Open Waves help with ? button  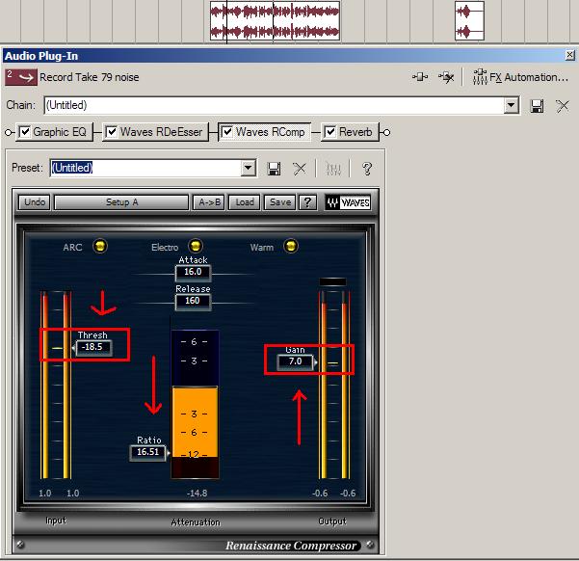click(307, 202)
